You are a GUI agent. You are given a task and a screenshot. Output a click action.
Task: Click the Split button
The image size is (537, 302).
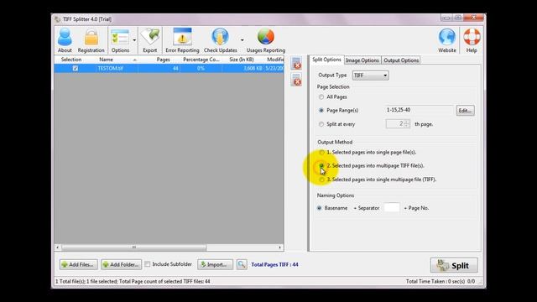pyautogui.click(x=454, y=265)
